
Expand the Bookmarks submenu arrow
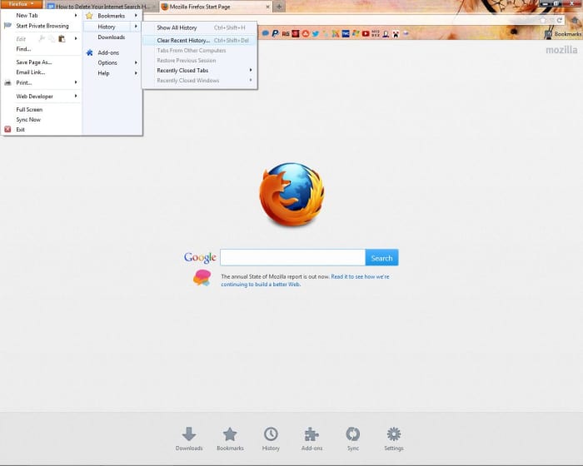click(136, 16)
